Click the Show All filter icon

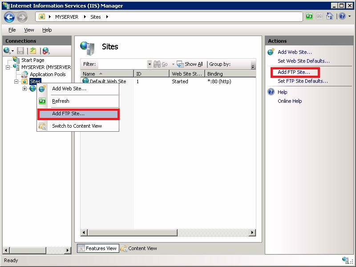click(180, 64)
